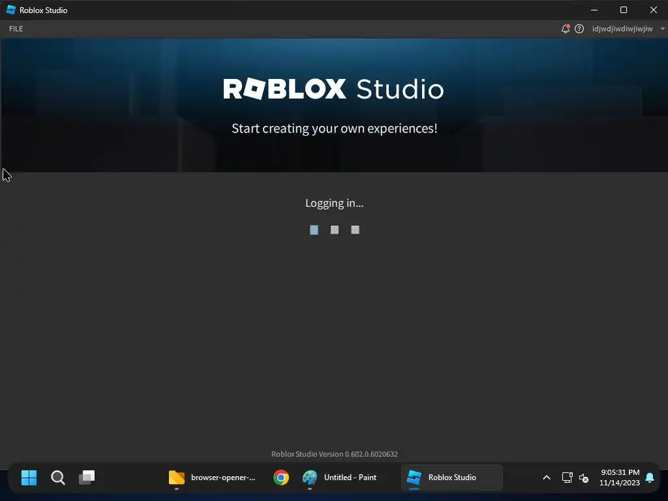The width and height of the screenshot is (668, 501).
Task: Click the Roblox Studio logo banner
Action: point(333,89)
